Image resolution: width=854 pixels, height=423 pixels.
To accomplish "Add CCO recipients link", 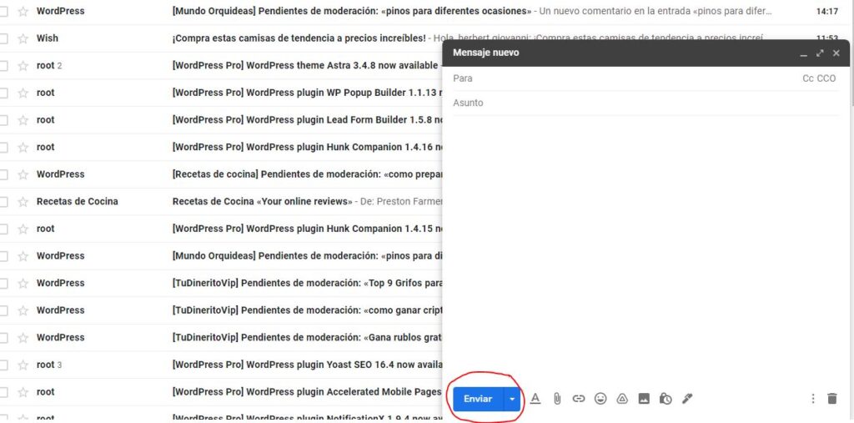I will click(x=826, y=78).
